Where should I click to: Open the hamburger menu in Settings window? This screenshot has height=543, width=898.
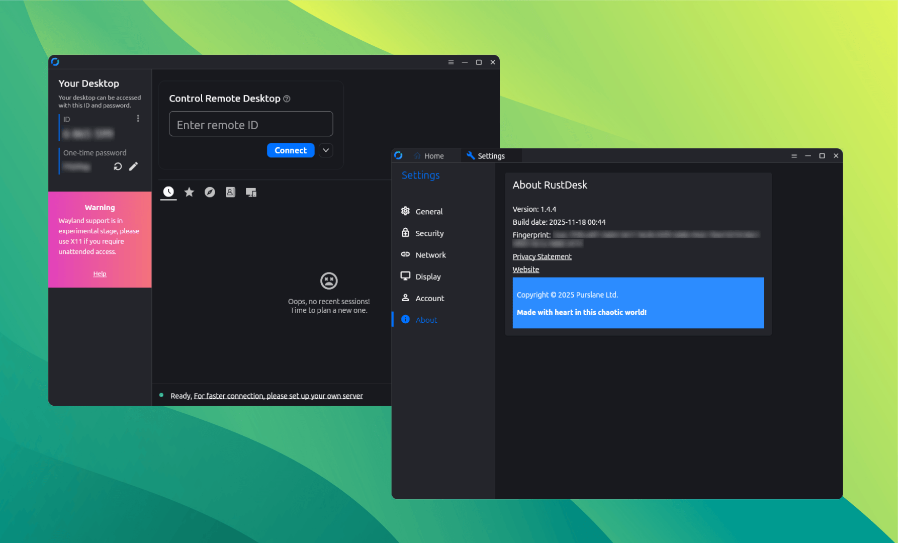coord(794,156)
